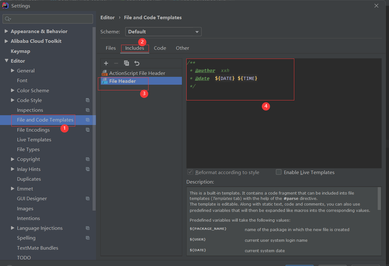
Task: Add a new template with the plus icon
Action: tap(106, 63)
